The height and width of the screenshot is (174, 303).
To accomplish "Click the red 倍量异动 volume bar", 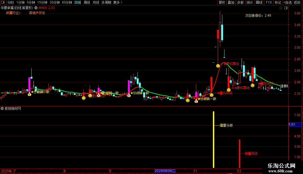I will pyautogui.click(x=240, y=154).
